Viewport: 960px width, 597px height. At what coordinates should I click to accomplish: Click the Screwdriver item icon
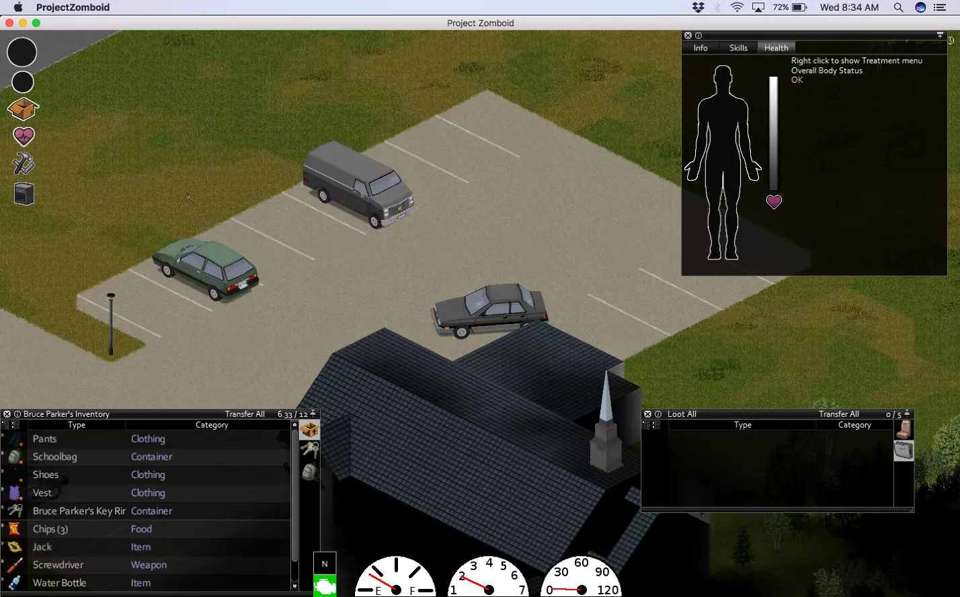tap(14, 565)
